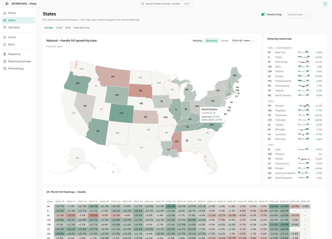Click ON heatmap cell +39.9% for 2026-07
Viewport: 332px width, 239px height.
pyautogui.click(x=284, y=224)
